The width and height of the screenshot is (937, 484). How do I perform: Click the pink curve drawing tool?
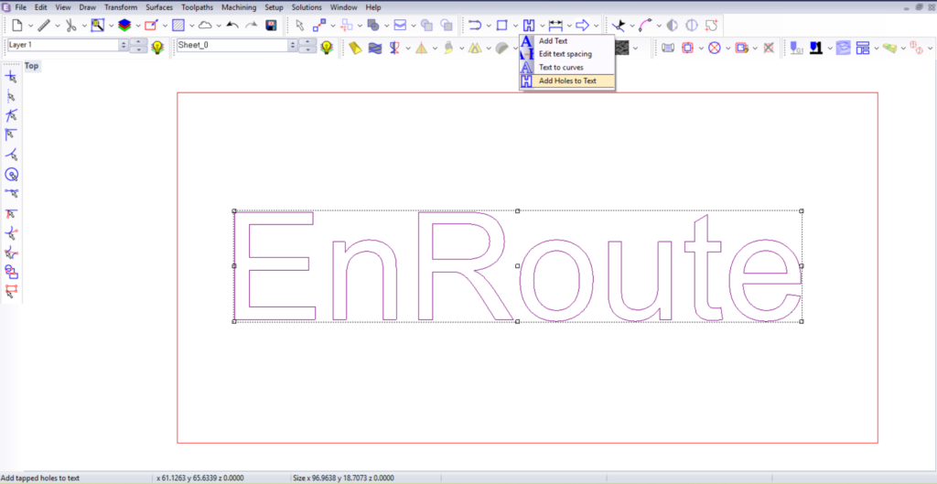[x=646, y=26]
